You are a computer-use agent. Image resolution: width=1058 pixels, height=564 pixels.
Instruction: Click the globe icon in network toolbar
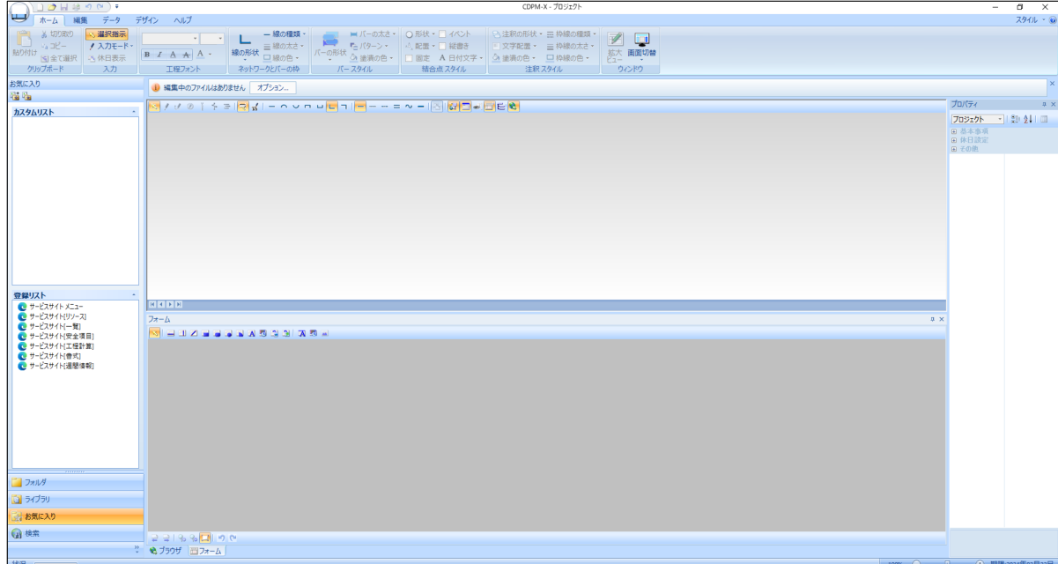(x=514, y=107)
